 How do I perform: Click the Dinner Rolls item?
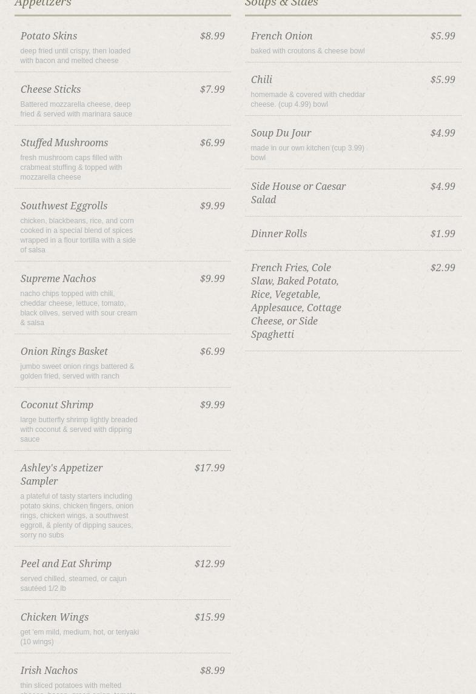coord(278,234)
